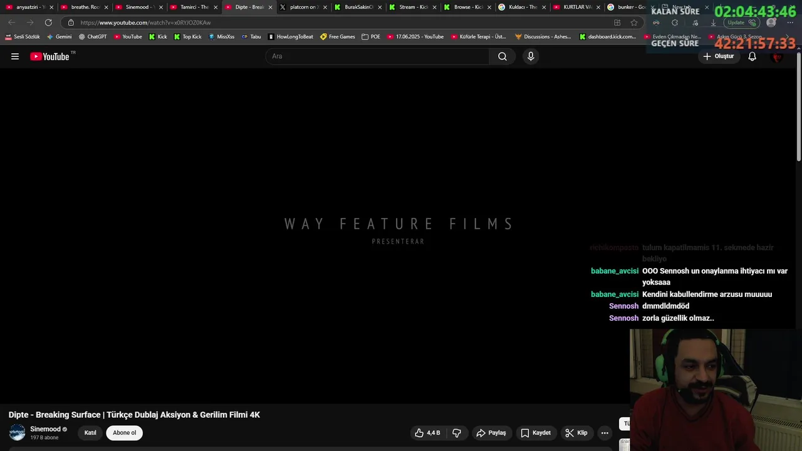Image resolution: width=802 pixels, height=451 pixels.
Task: Click the youtube.com address bar URL
Action: click(x=145, y=23)
